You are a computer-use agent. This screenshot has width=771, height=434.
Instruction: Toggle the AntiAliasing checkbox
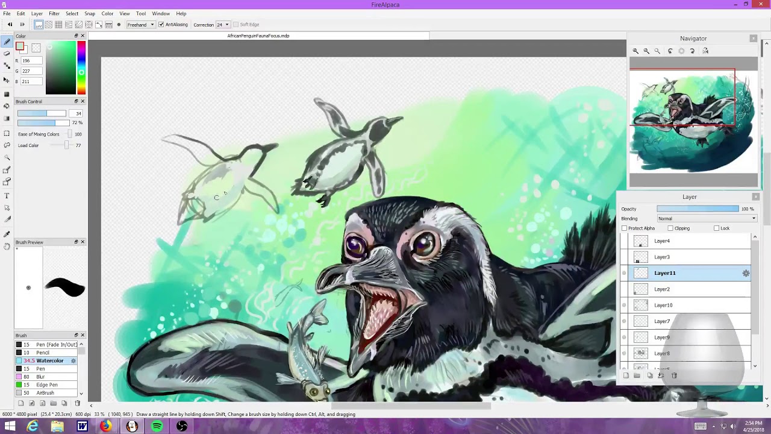[x=161, y=25]
